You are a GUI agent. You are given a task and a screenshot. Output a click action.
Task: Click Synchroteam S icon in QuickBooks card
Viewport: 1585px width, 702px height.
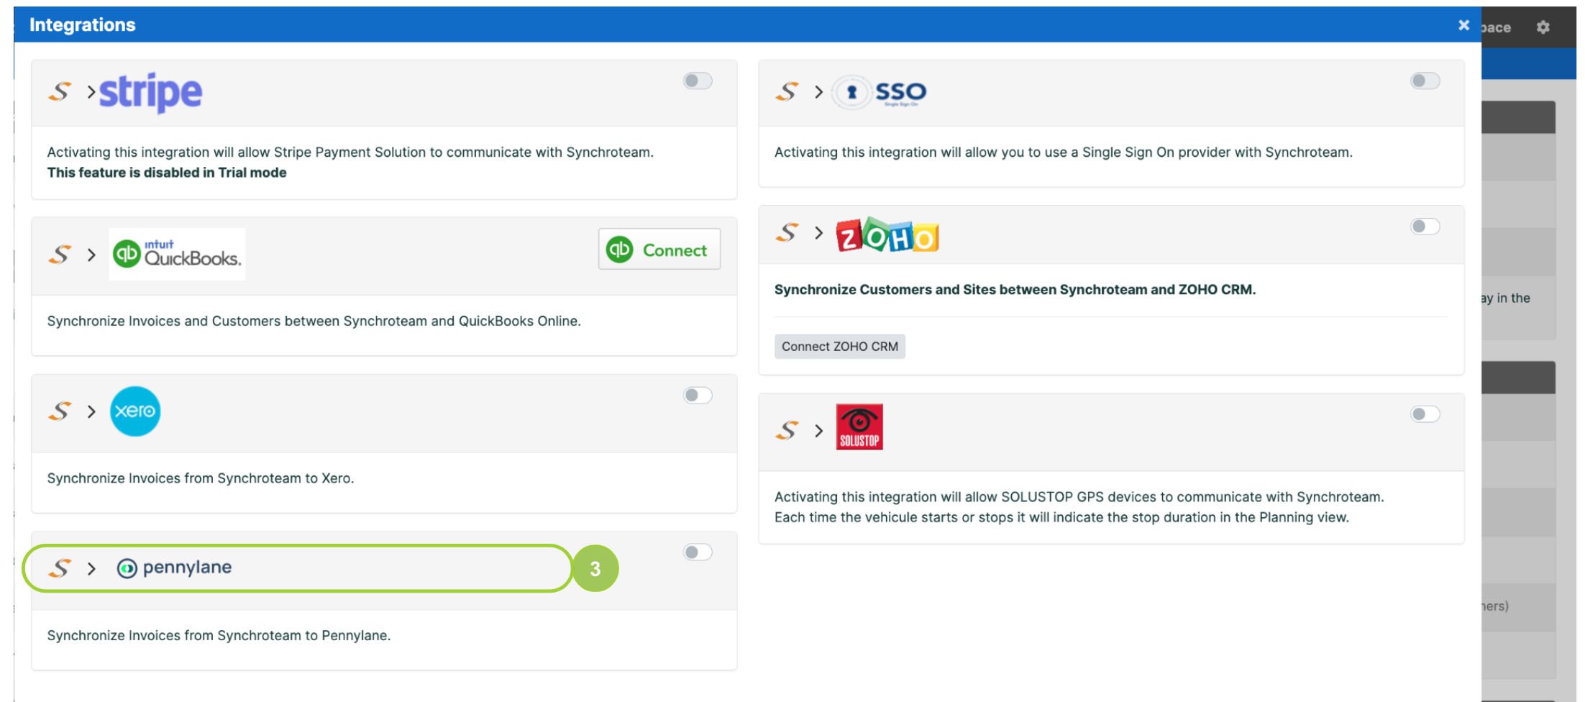pos(60,255)
